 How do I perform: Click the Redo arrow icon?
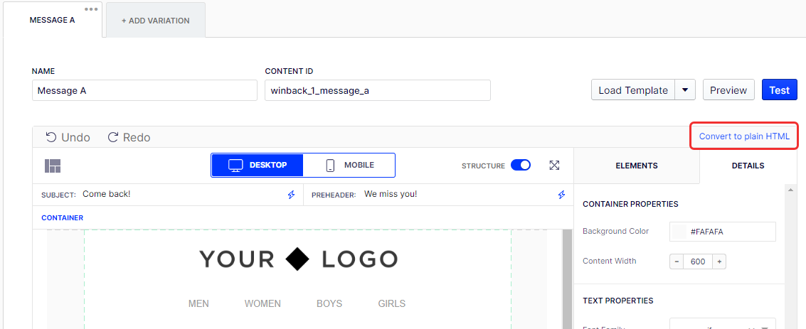(x=112, y=137)
